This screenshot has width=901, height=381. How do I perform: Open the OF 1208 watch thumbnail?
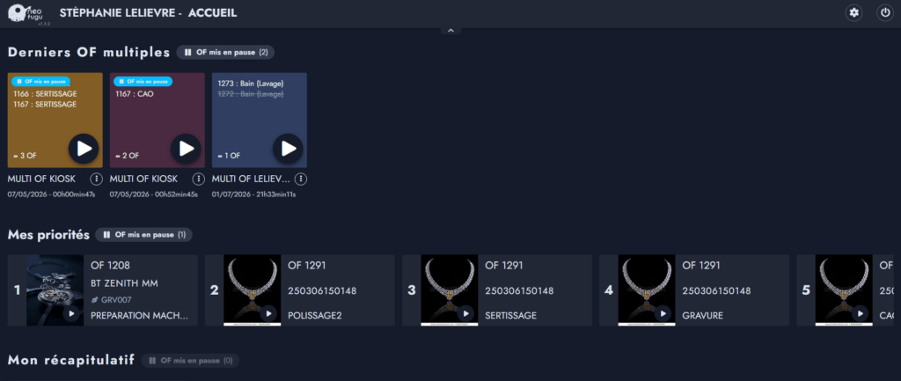pos(55,290)
